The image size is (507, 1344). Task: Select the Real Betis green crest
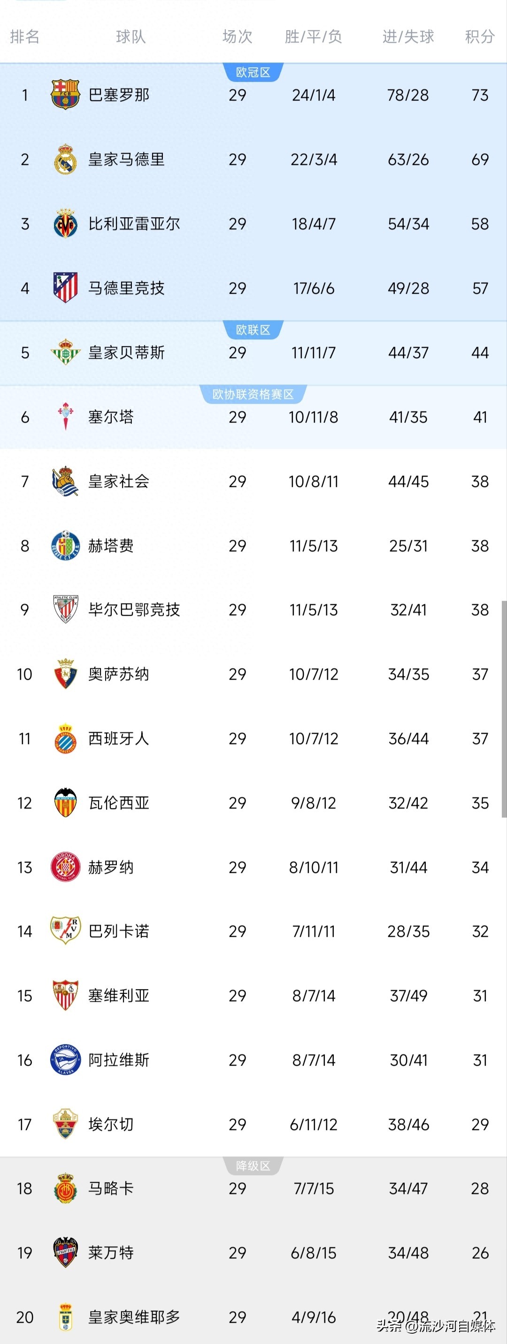[65, 352]
